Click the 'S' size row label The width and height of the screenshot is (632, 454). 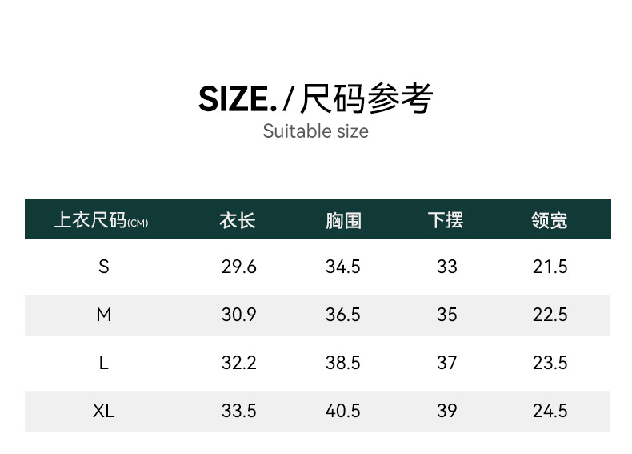tap(103, 267)
